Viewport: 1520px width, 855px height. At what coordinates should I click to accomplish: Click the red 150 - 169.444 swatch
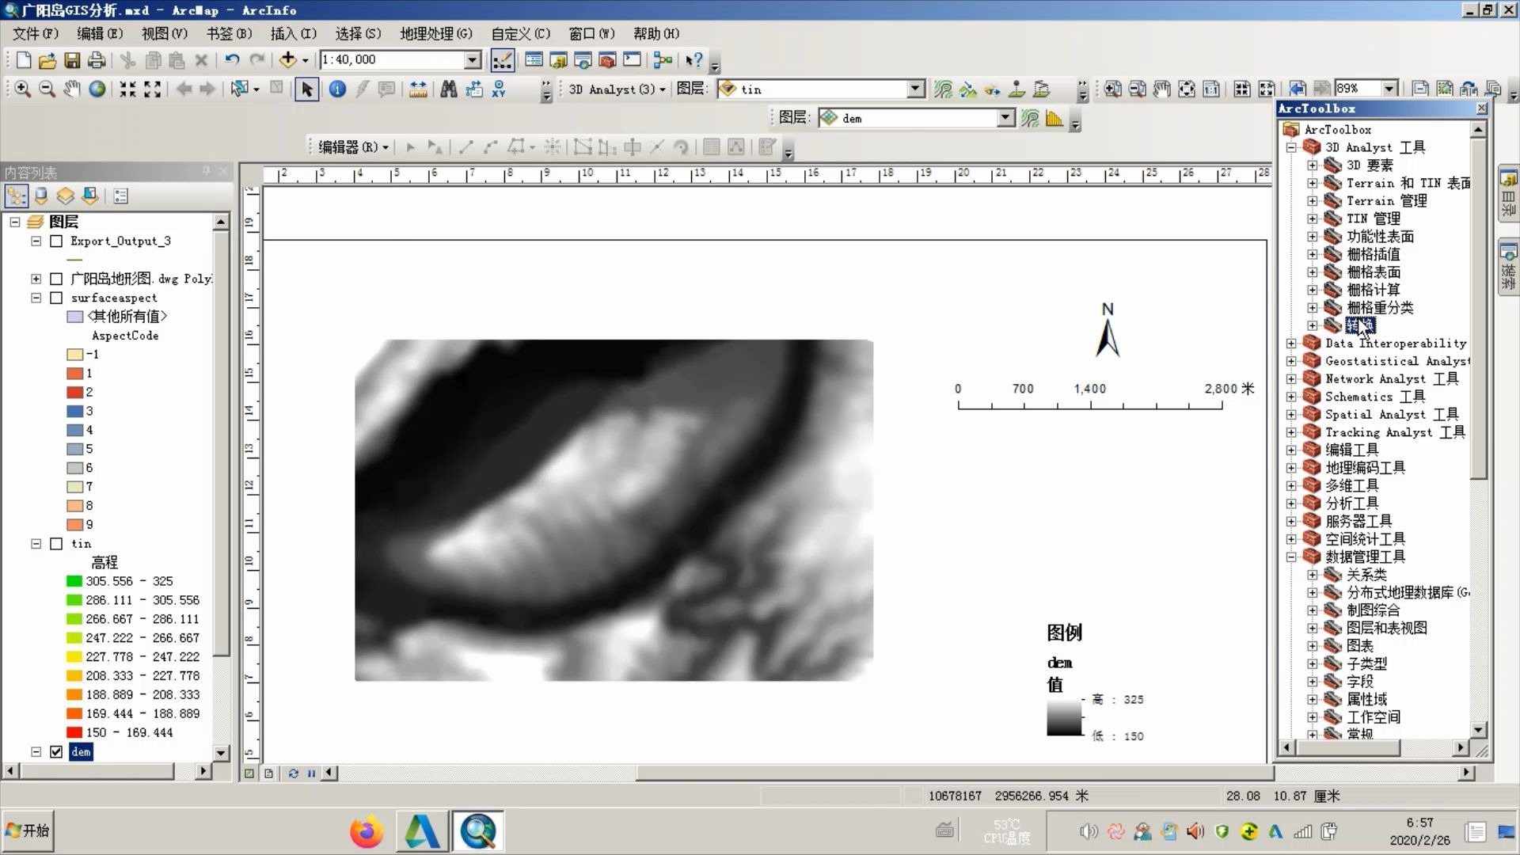click(x=74, y=733)
